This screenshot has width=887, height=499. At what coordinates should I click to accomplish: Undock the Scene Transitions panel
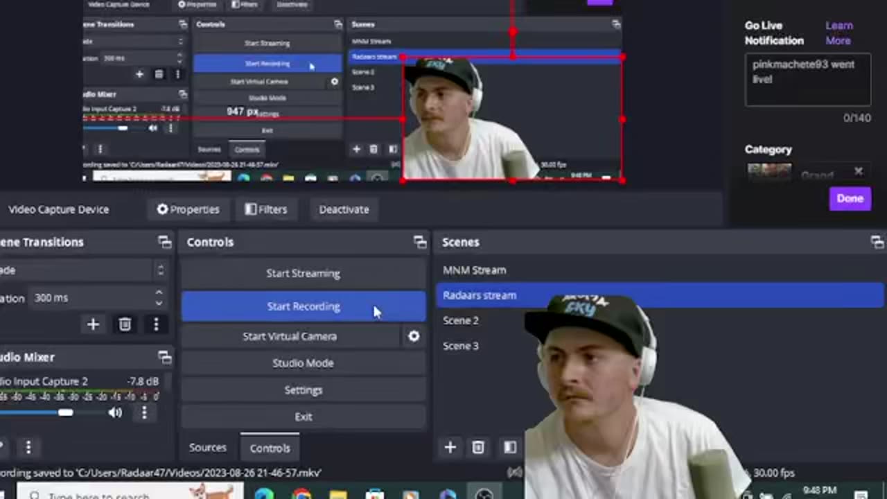click(x=164, y=242)
